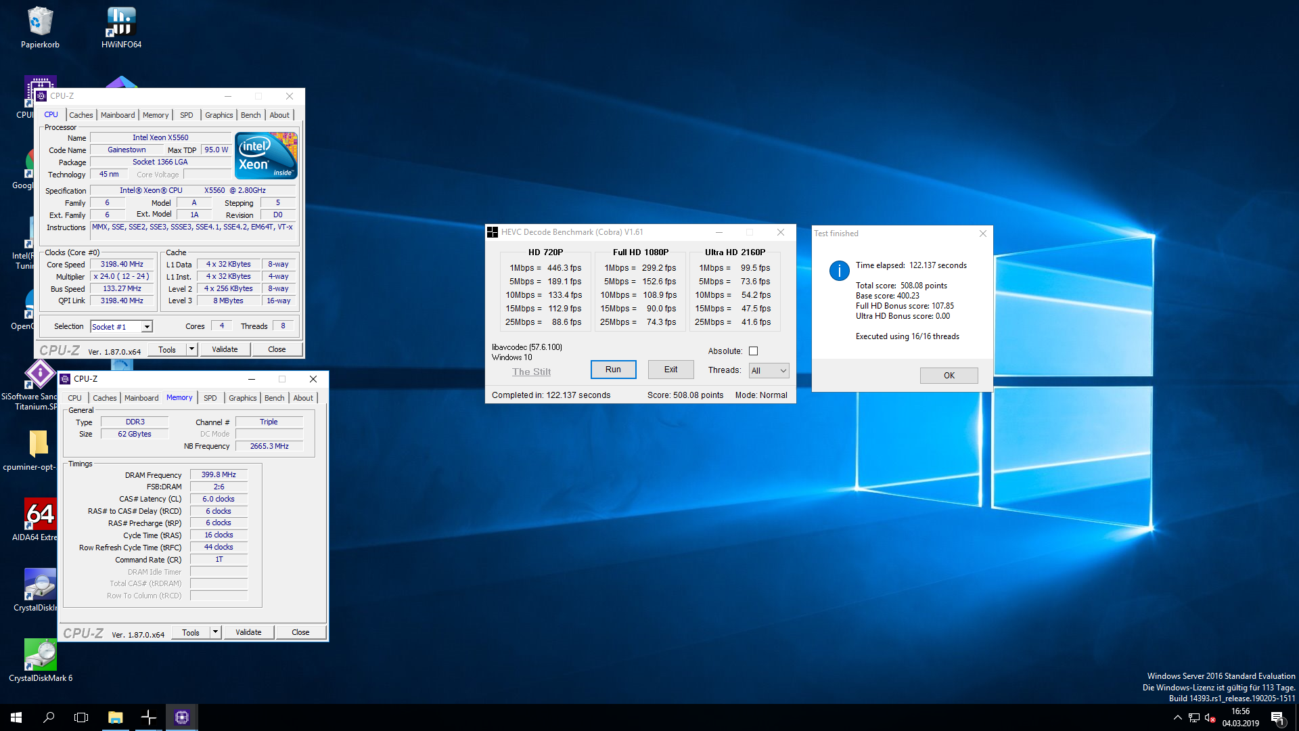Expand the Tools arrow in upper CPU-Z window
Image resolution: width=1299 pixels, height=731 pixels.
tap(192, 349)
